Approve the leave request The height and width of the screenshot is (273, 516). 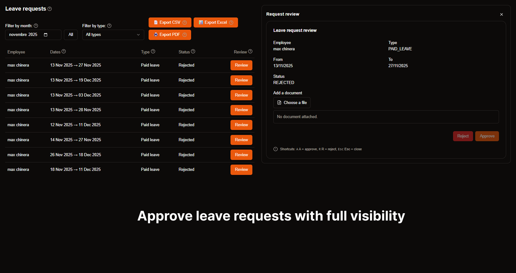[487, 136]
